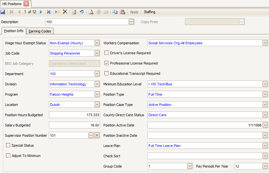
Task: Open the Job Code dropdown
Action: (97, 53)
